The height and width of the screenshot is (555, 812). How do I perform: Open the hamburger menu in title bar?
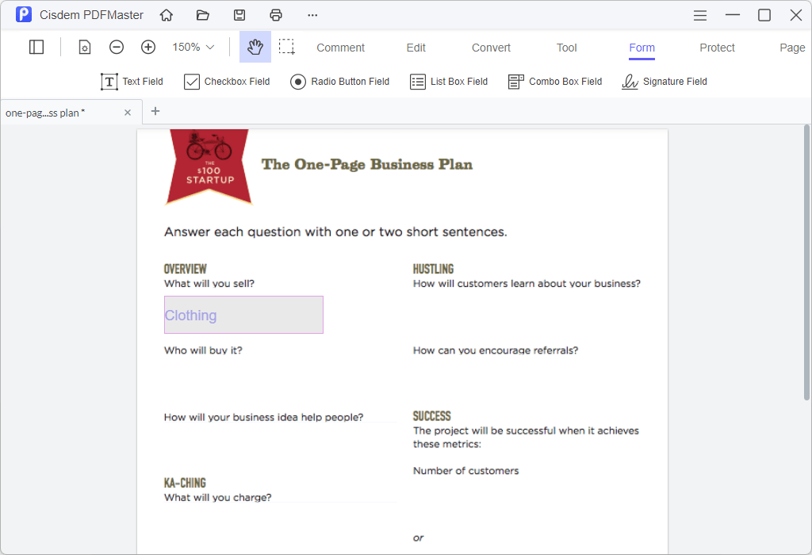700,16
